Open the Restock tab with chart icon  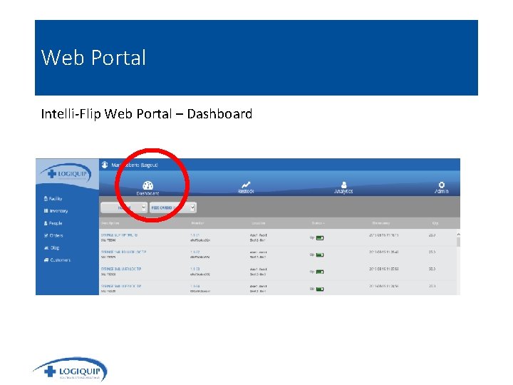click(x=246, y=188)
